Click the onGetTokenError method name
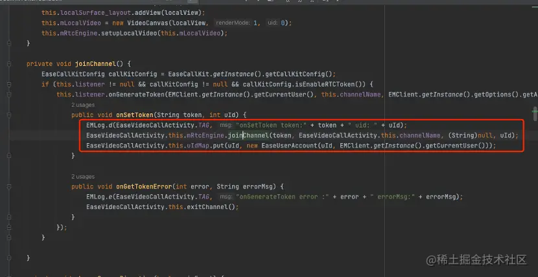The width and height of the screenshot is (538, 277). coord(144,186)
